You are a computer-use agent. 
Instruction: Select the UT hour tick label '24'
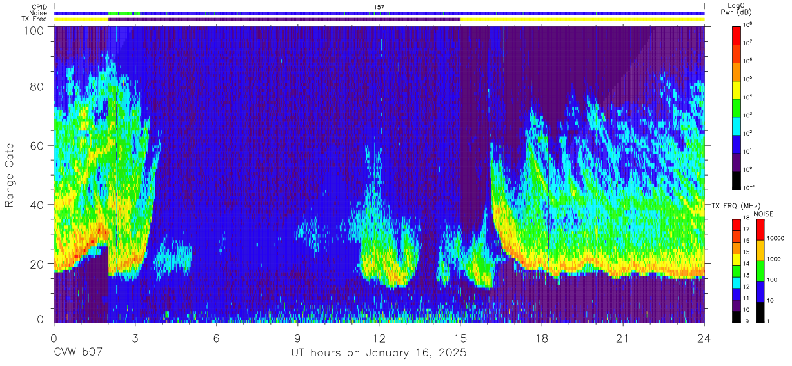[x=704, y=338]
